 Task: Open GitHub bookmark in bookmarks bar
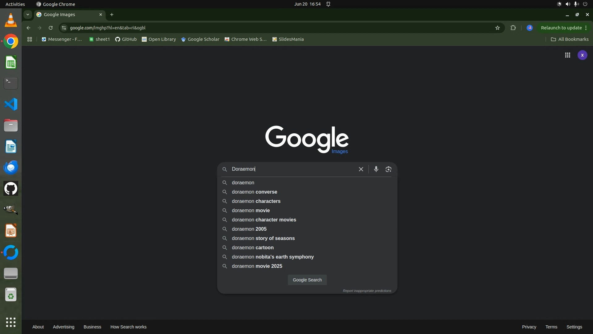pyautogui.click(x=126, y=39)
